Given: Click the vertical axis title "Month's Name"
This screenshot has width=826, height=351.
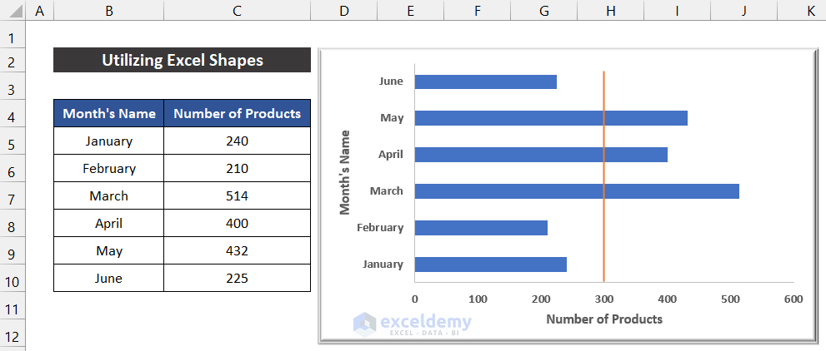Looking at the screenshot, I should pos(345,172).
